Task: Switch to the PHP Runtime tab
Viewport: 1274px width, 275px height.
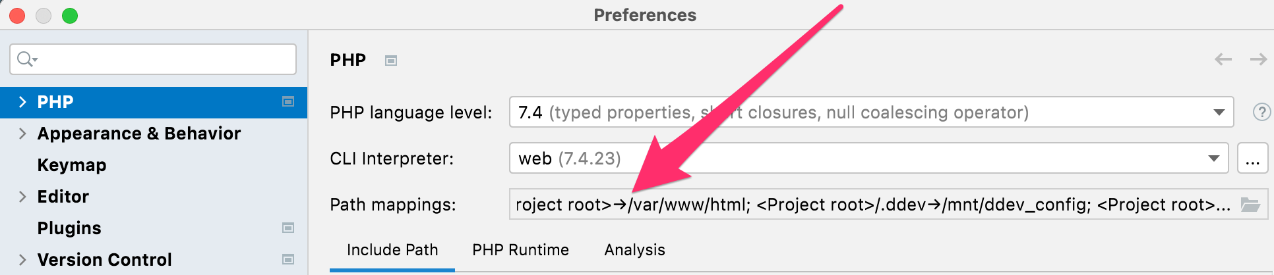Action: pos(520,250)
